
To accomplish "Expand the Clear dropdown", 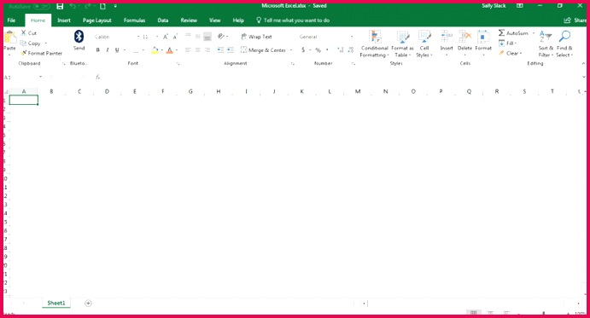I will pyautogui.click(x=521, y=54).
